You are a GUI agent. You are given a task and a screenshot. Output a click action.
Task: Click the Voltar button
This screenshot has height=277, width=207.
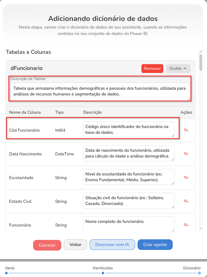coord(75,245)
